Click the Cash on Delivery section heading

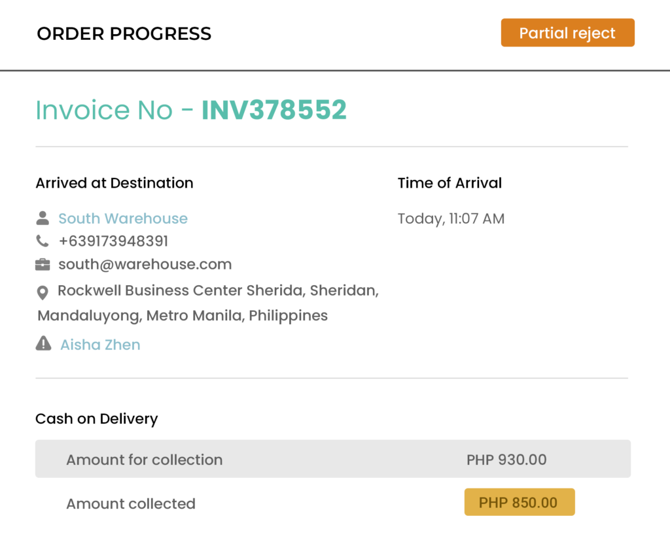97,419
